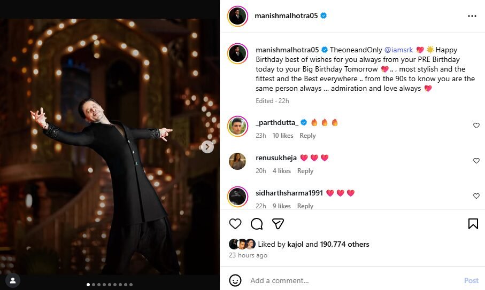Click the tagged people icon on photo
The image size is (485, 290).
coord(13,279)
